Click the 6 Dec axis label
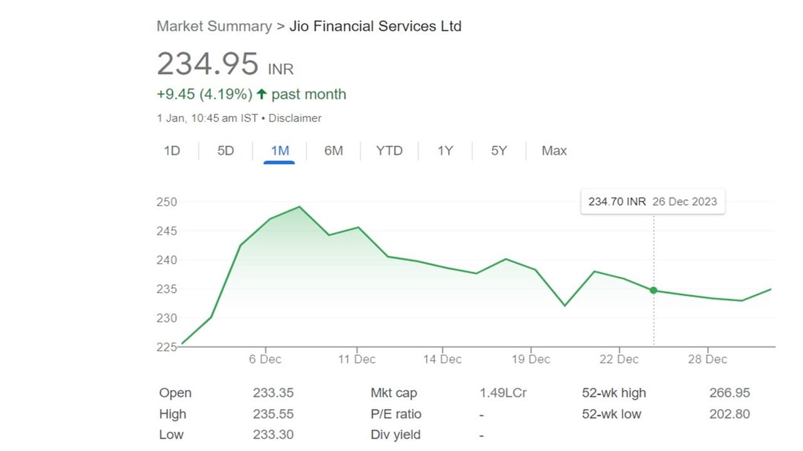 point(265,360)
